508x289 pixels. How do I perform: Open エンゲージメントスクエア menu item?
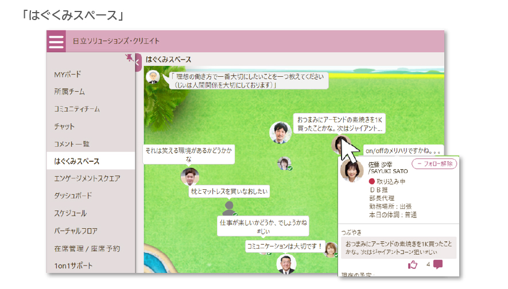click(x=87, y=178)
